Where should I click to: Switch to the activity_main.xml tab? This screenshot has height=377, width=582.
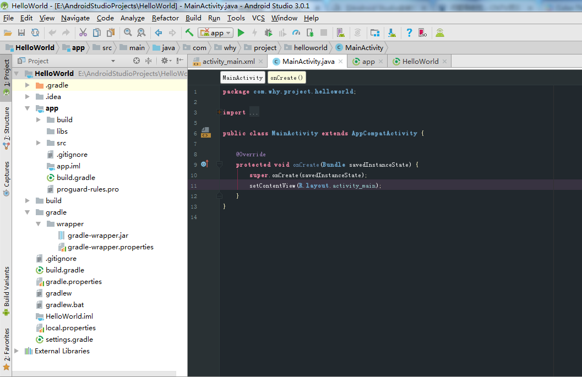228,62
